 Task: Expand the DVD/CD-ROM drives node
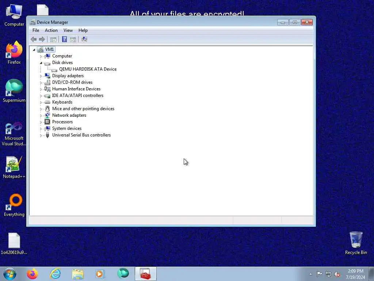tap(41, 83)
